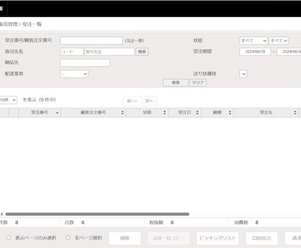The height and width of the screenshot is (248, 301).
Task: Sort by 受注日 column header
Action: [x=185, y=112]
